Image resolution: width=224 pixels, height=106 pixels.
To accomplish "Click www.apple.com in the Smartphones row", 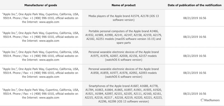I will click(x=49, y=98).
